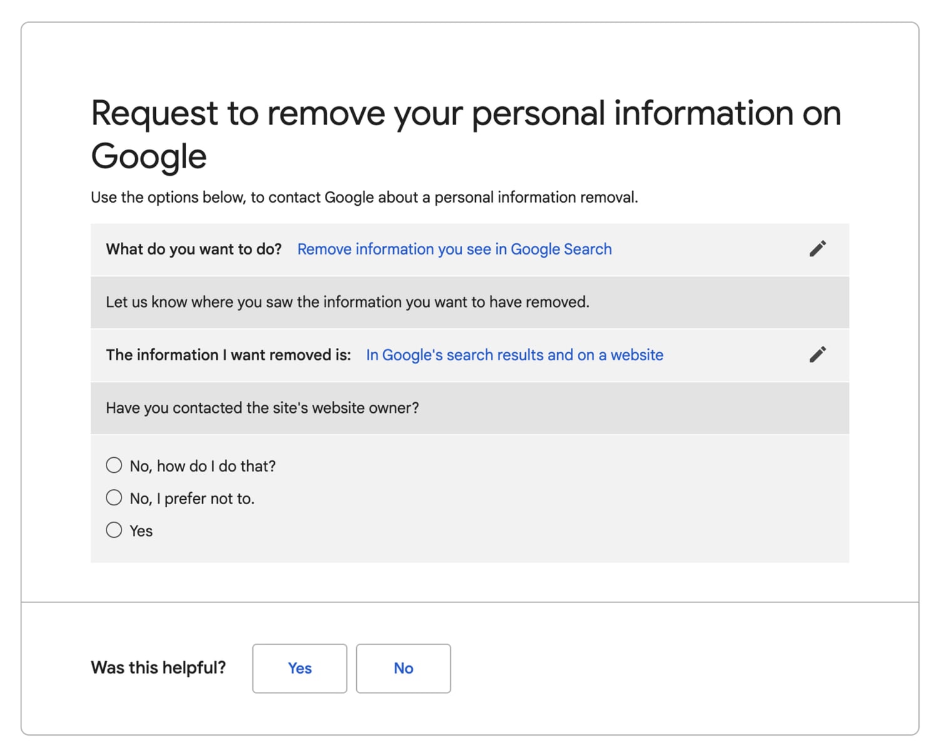This screenshot has width=939, height=755.
Task: Click the 'Yes' text label beside the radio
Action: click(x=141, y=531)
